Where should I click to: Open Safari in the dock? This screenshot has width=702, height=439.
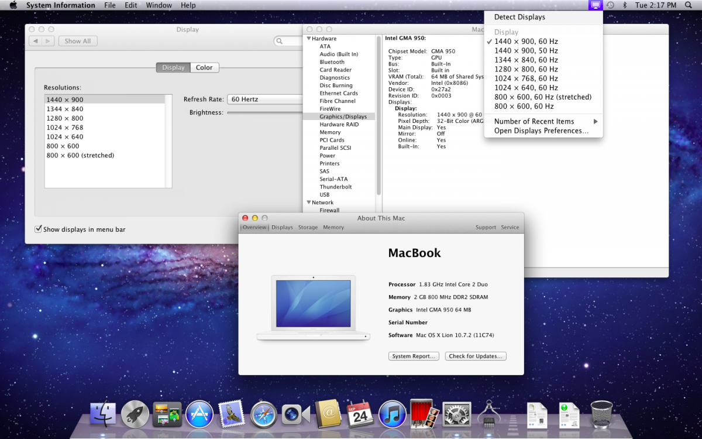pos(264,414)
